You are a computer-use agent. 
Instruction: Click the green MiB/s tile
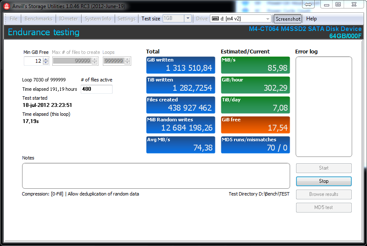coord(255,65)
